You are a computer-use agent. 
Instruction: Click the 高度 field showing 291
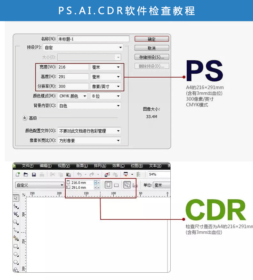click(x=73, y=77)
